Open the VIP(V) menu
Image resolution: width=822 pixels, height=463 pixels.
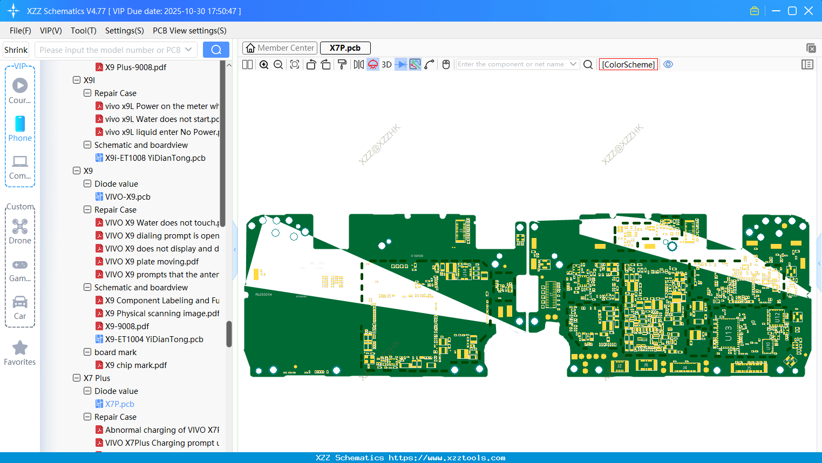[51, 31]
